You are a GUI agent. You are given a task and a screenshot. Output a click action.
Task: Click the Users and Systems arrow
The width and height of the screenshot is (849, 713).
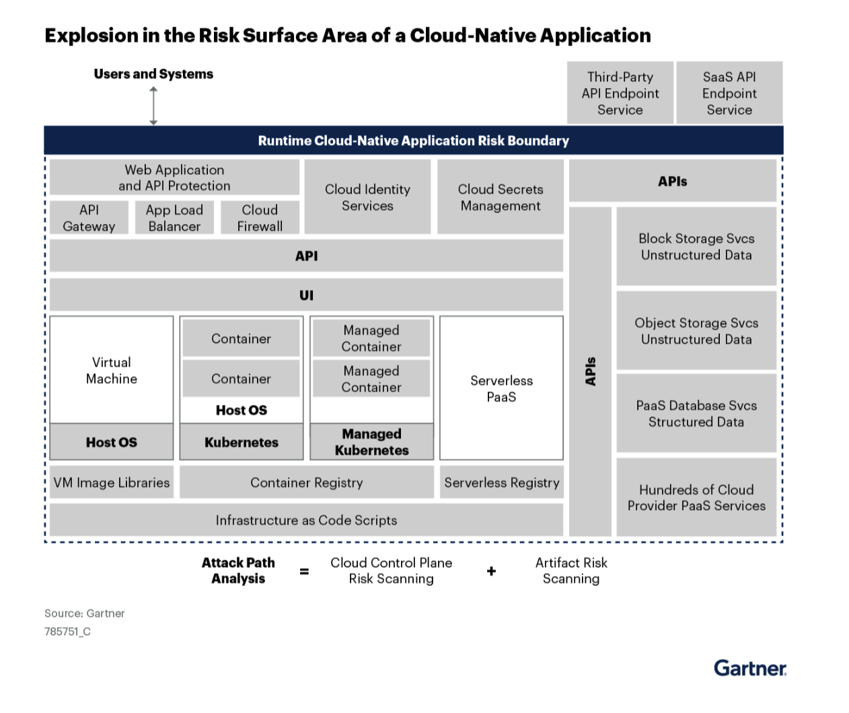[x=153, y=104]
